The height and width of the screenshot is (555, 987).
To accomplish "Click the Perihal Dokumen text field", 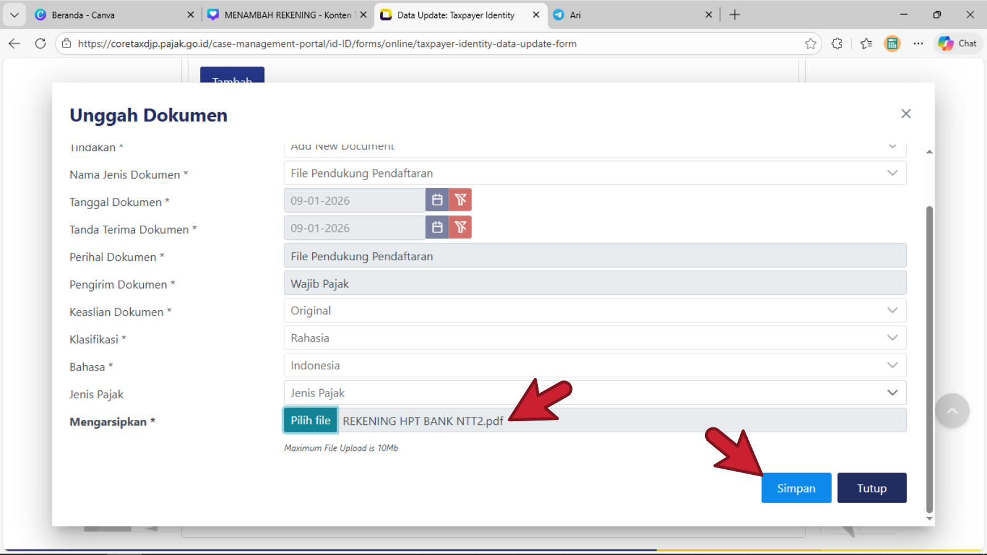I will point(595,256).
